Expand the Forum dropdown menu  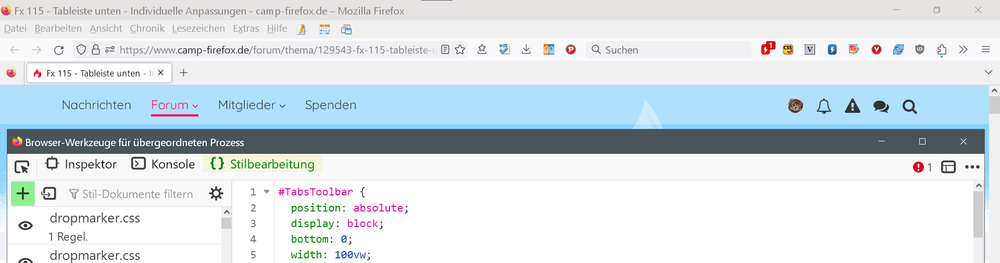click(x=174, y=105)
